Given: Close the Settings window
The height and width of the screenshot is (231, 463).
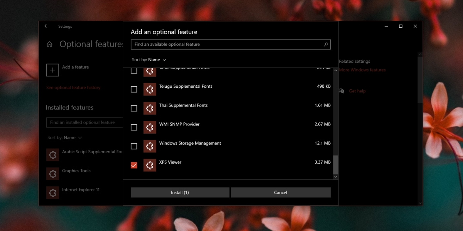Looking at the screenshot, I should click(x=416, y=26).
